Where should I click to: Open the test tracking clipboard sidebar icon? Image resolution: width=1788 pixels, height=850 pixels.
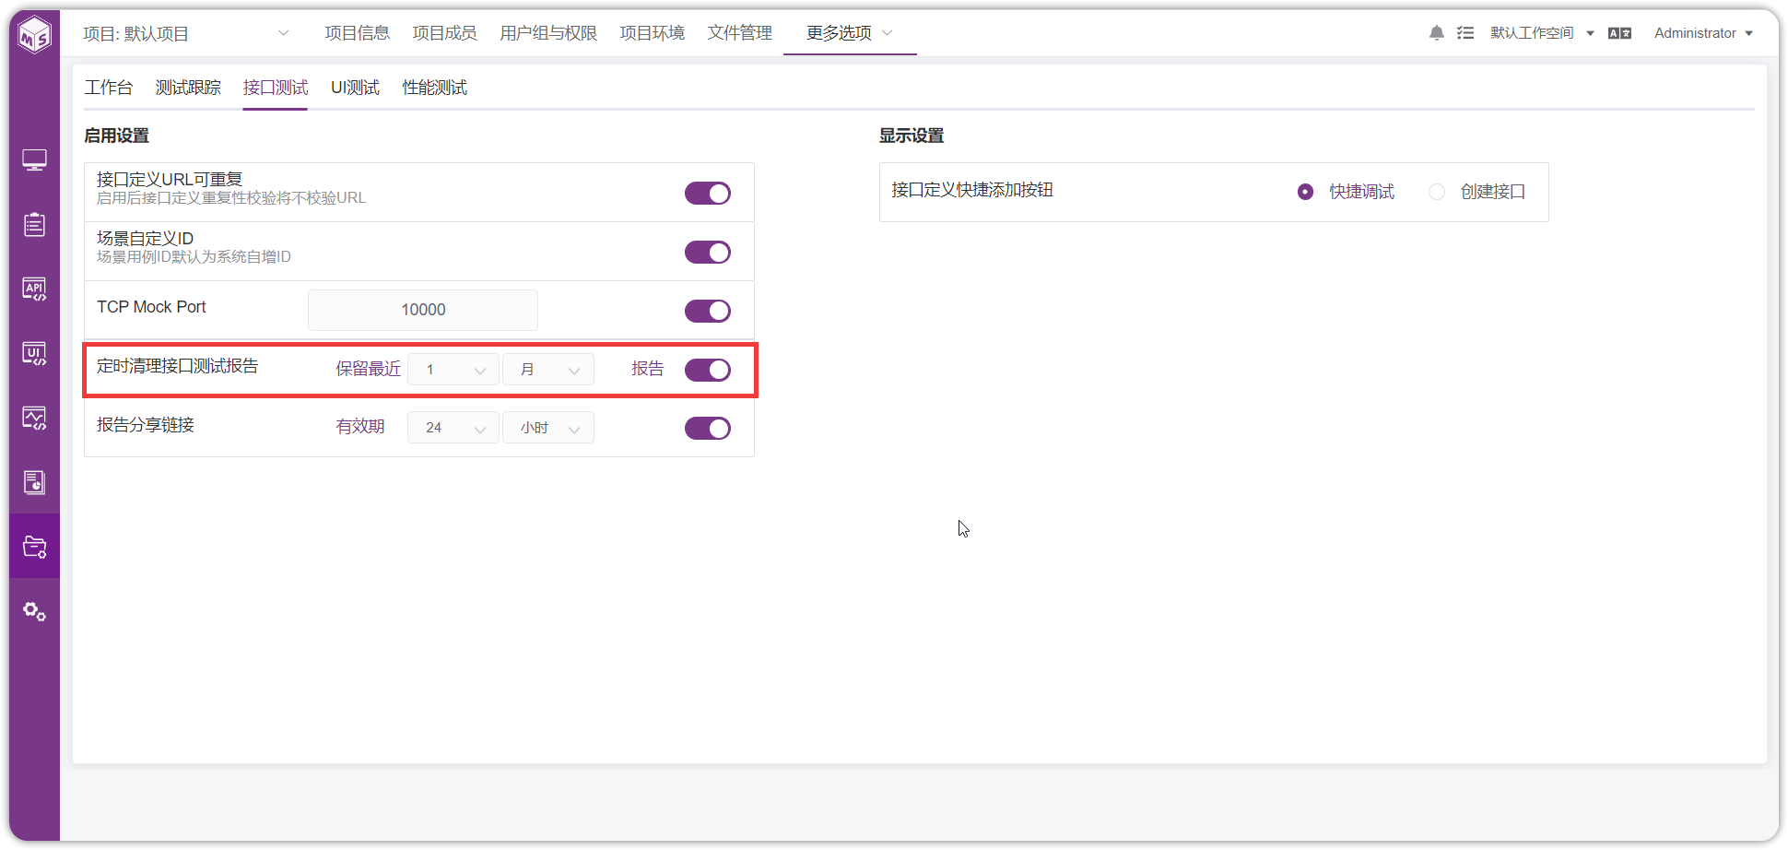[35, 225]
